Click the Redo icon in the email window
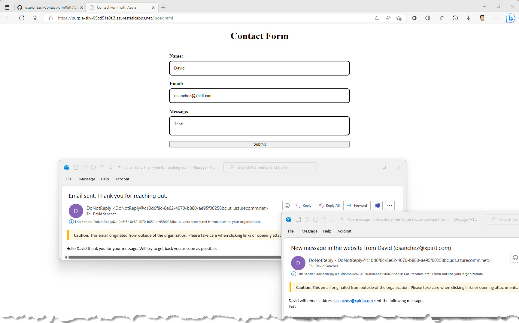Viewport: 519px width, 323px height. (x=93, y=167)
